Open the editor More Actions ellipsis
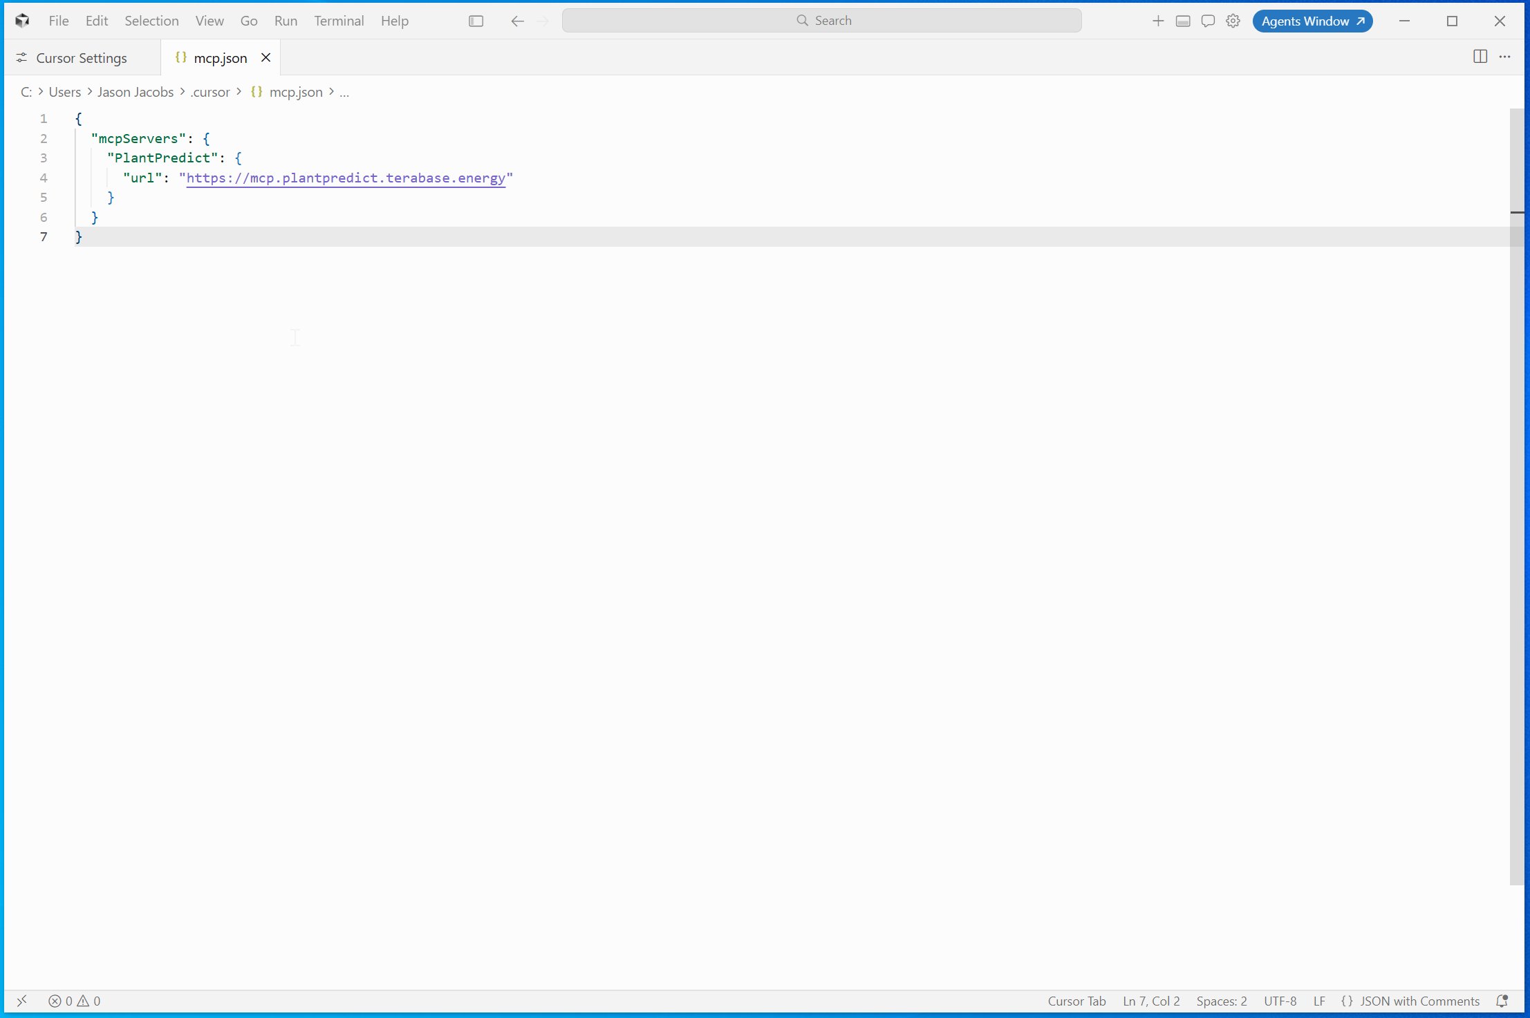The height and width of the screenshot is (1018, 1530). point(1505,57)
